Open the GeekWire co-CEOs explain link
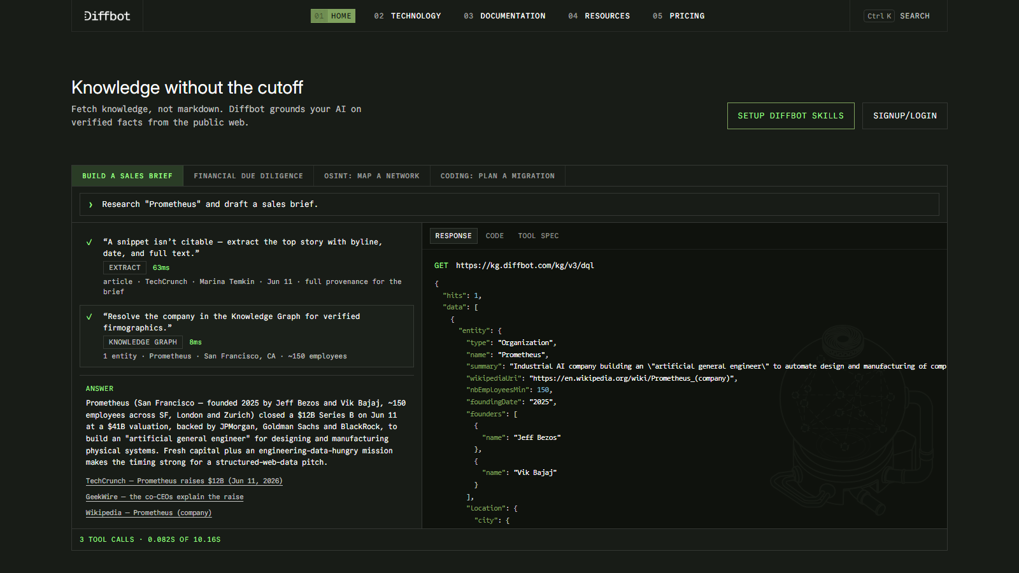This screenshot has height=573, width=1019. [x=165, y=497]
